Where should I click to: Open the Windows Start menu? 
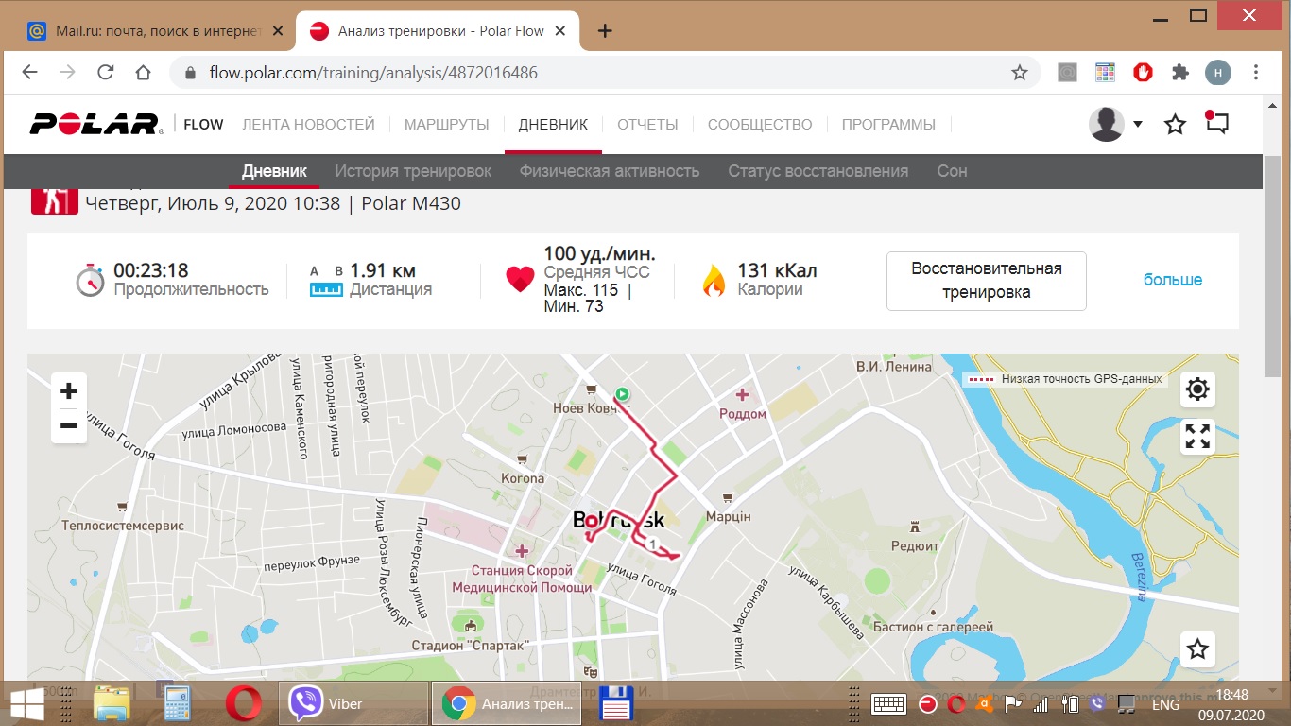pos(26,704)
